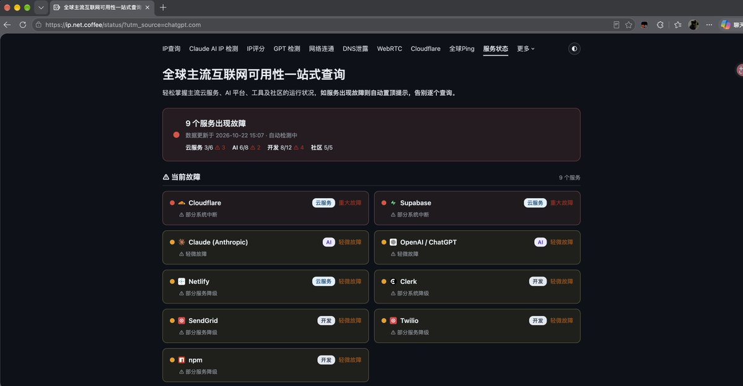Click the SendGrid logo icon
Viewport: 743px width, 386px height.
pos(182,320)
